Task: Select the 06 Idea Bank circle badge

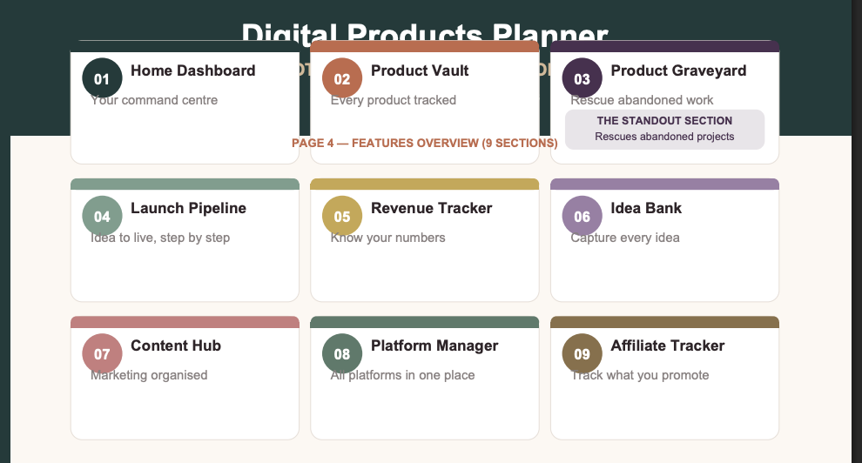Action: (583, 216)
